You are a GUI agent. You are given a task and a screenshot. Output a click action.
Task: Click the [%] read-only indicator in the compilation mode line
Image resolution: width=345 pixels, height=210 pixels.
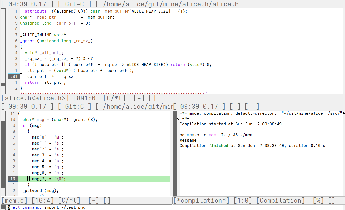coord(318,201)
